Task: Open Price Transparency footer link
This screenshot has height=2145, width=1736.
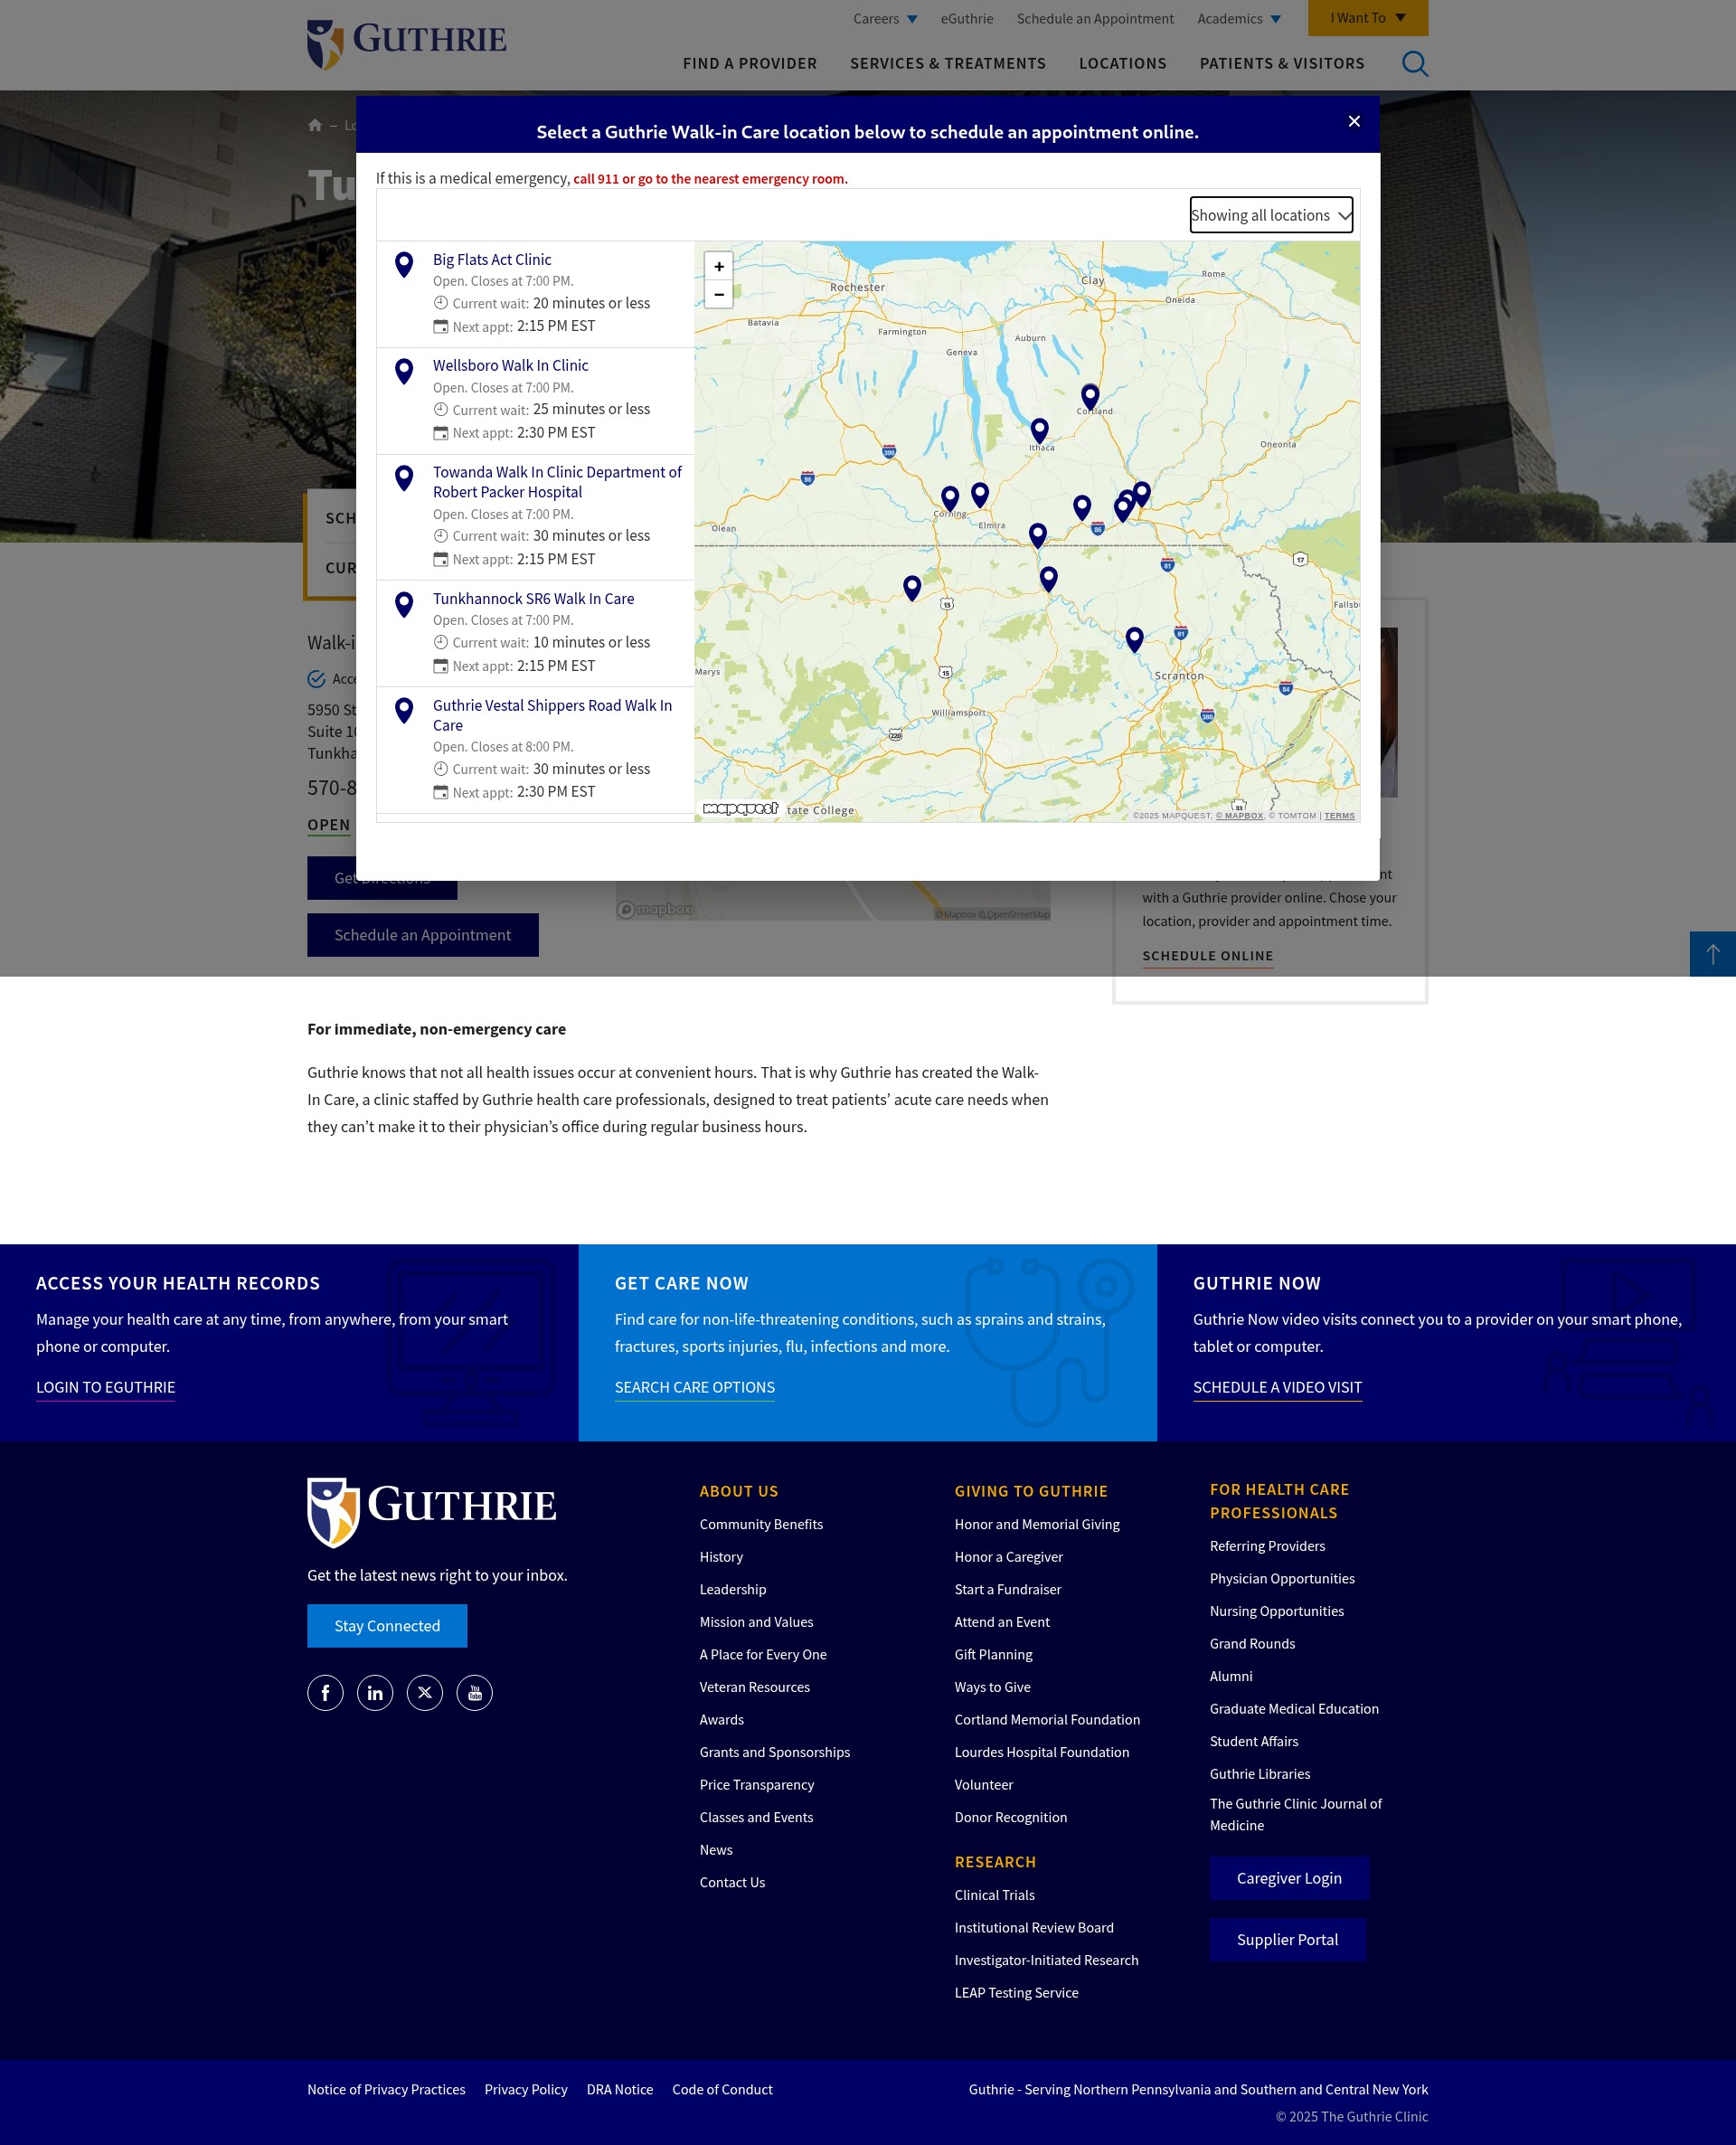Action: click(756, 1785)
